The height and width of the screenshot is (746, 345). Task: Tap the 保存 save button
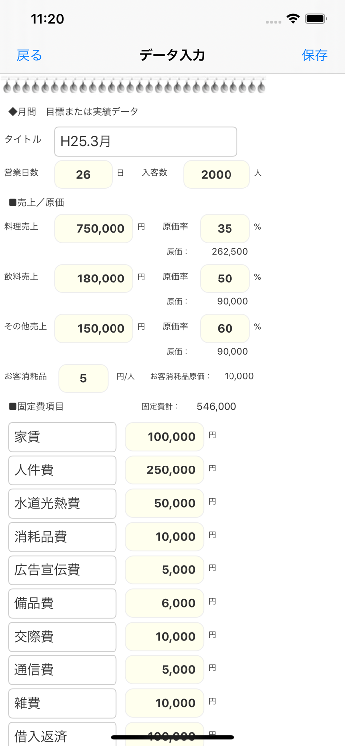click(x=315, y=55)
